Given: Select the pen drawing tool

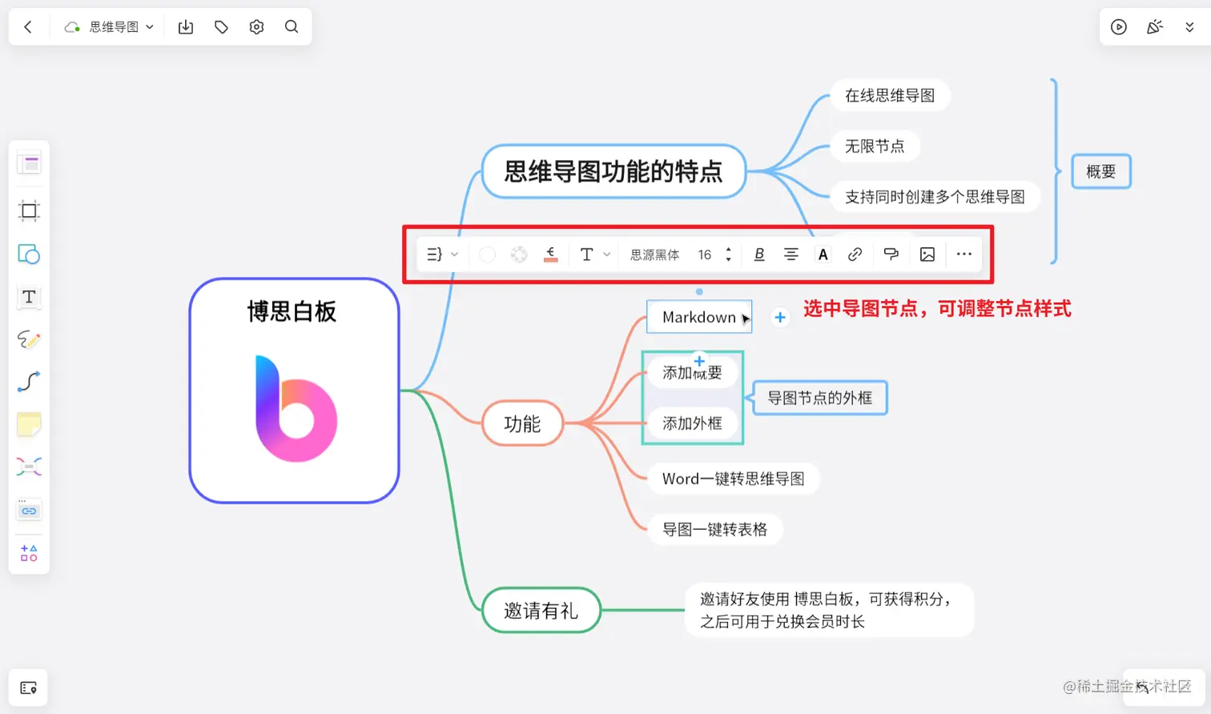Looking at the screenshot, I should point(29,339).
